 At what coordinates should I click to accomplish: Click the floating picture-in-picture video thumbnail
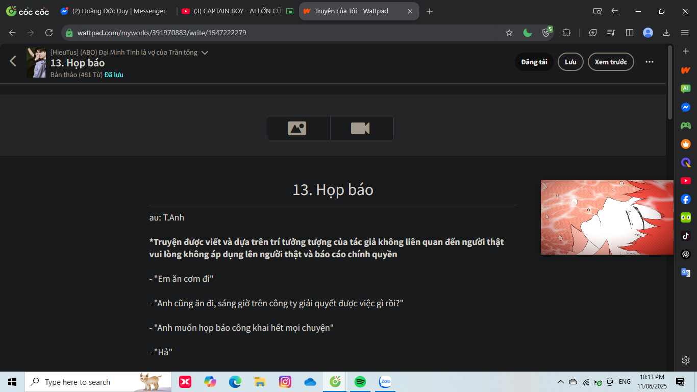(607, 217)
